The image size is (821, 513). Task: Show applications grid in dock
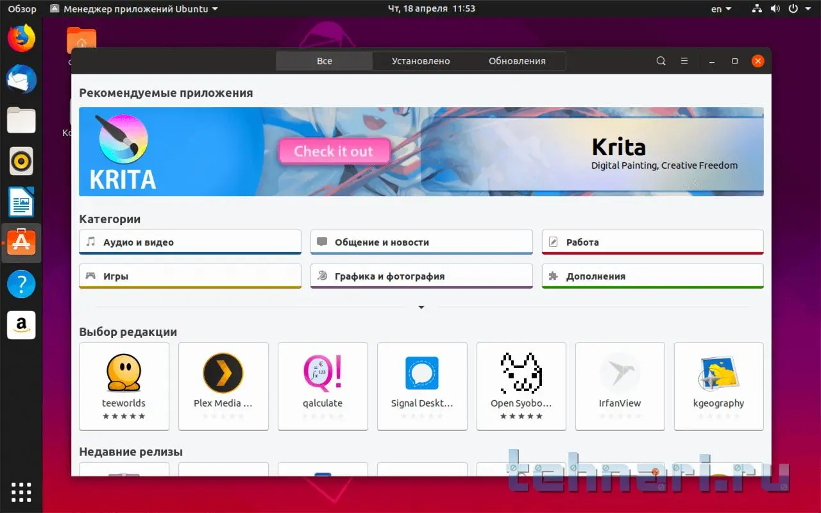(x=21, y=492)
